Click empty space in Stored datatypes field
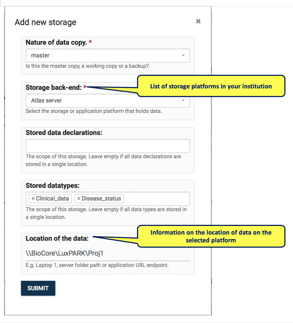The width and height of the screenshot is (293, 323). tap(156, 199)
